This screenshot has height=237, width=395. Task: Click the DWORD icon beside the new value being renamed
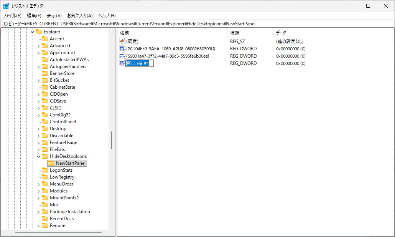pyautogui.click(x=122, y=63)
